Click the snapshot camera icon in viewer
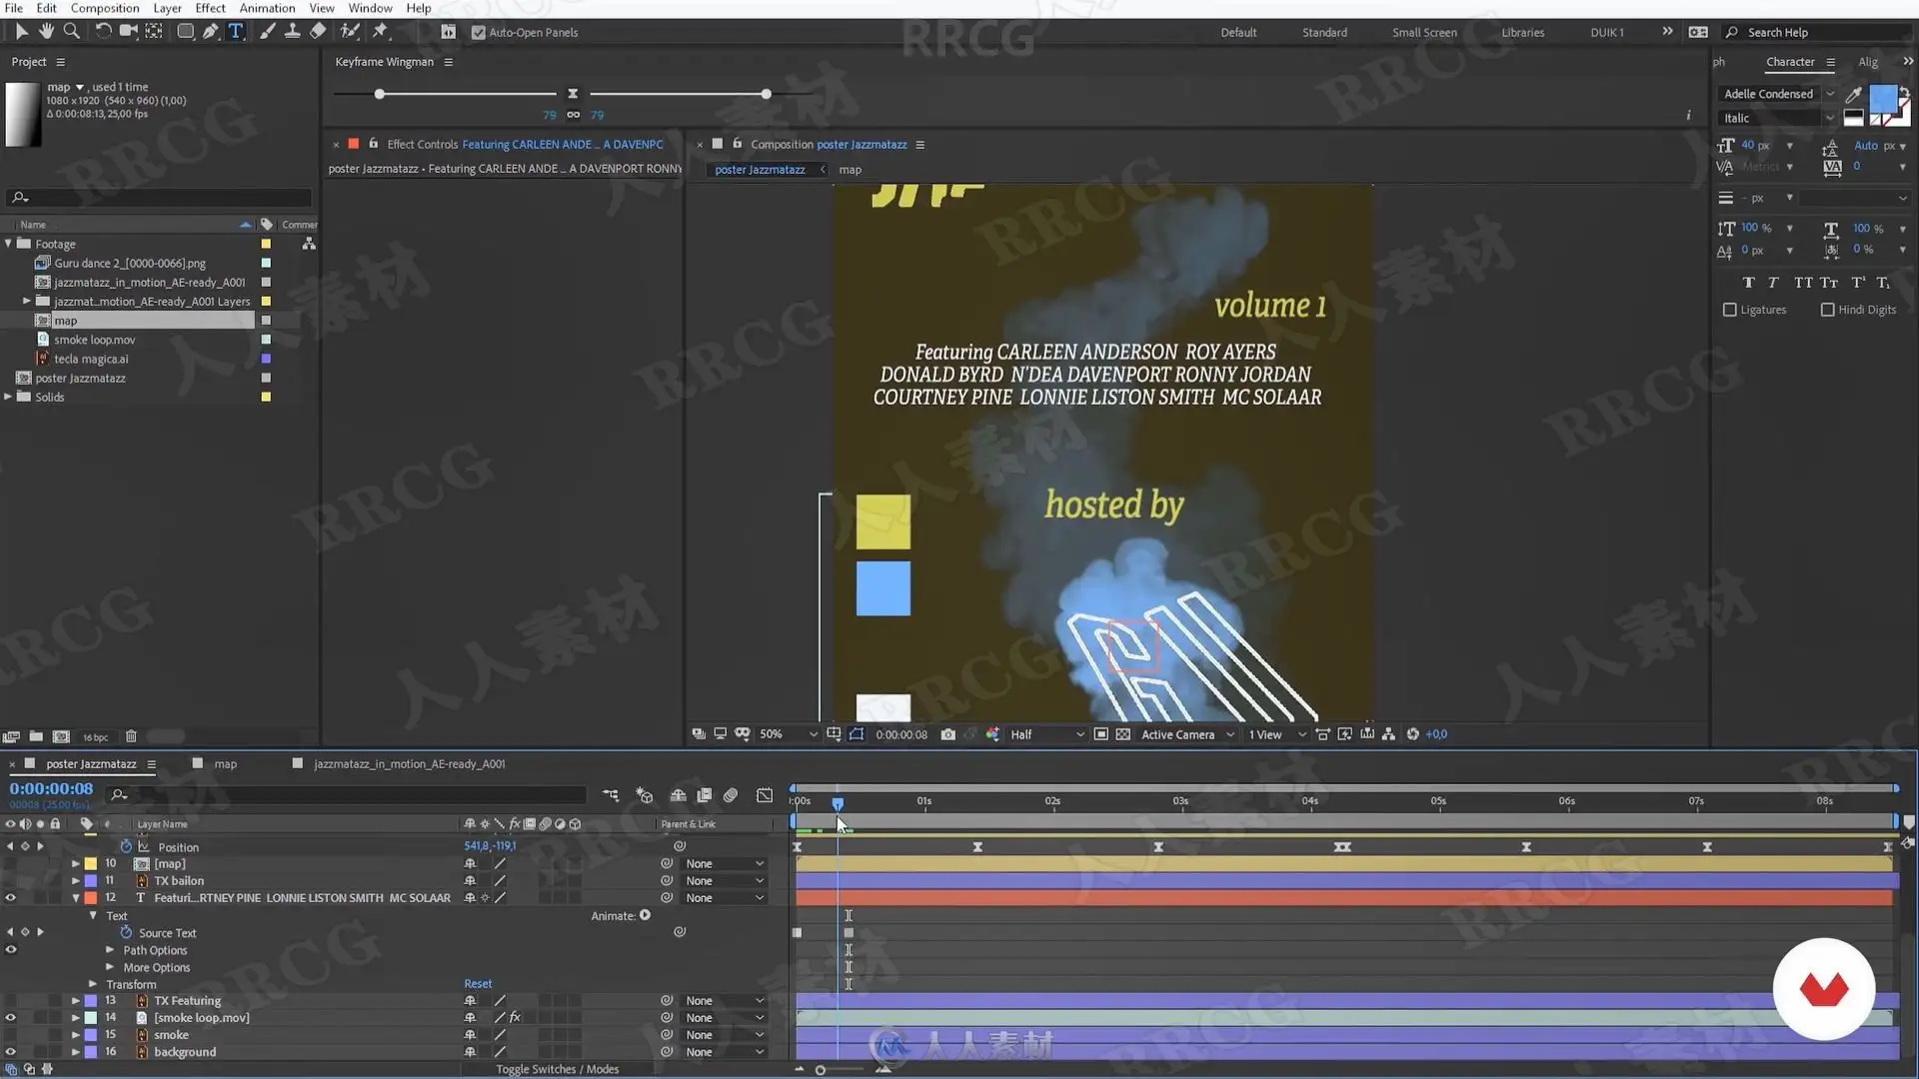The image size is (1919, 1079). [948, 734]
